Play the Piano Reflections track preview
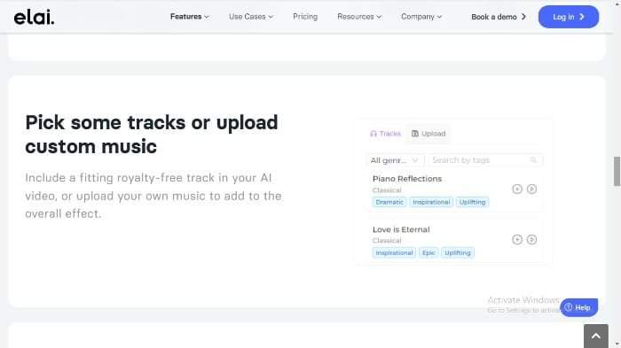The width and height of the screenshot is (621, 348). tap(531, 189)
